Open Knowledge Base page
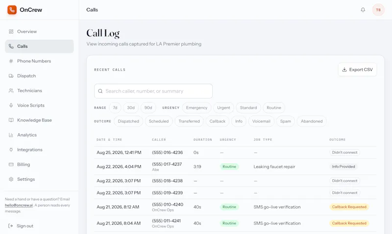Screen dimensions: 392x234 coord(39,120)
